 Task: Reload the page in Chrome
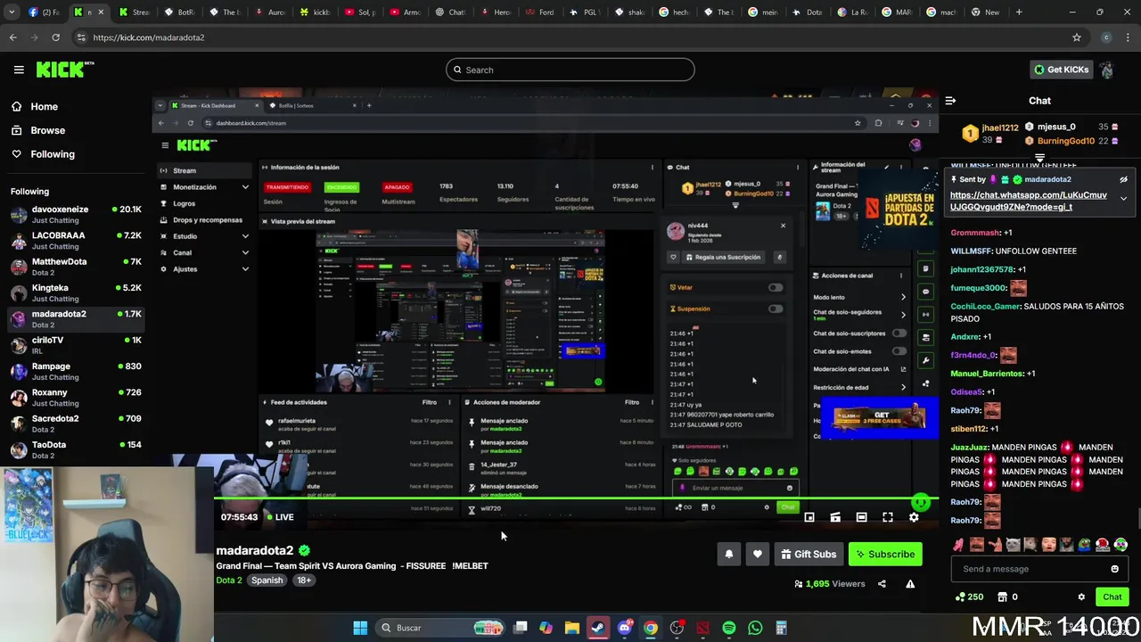(55, 37)
